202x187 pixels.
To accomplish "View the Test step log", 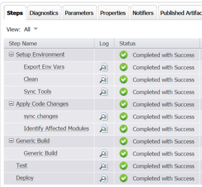I will tap(104, 166).
